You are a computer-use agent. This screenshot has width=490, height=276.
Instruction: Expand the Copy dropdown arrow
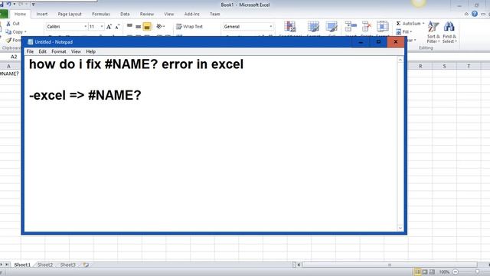(x=25, y=32)
